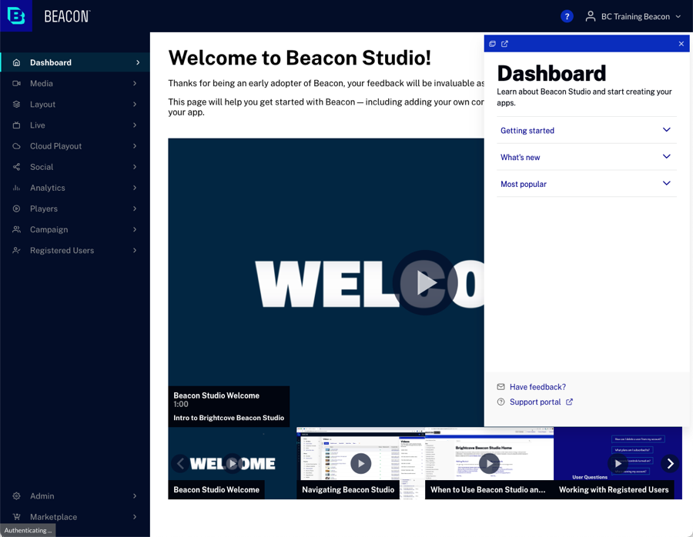
Task: Show previous videos in the carousel
Action: pyautogui.click(x=180, y=463)
